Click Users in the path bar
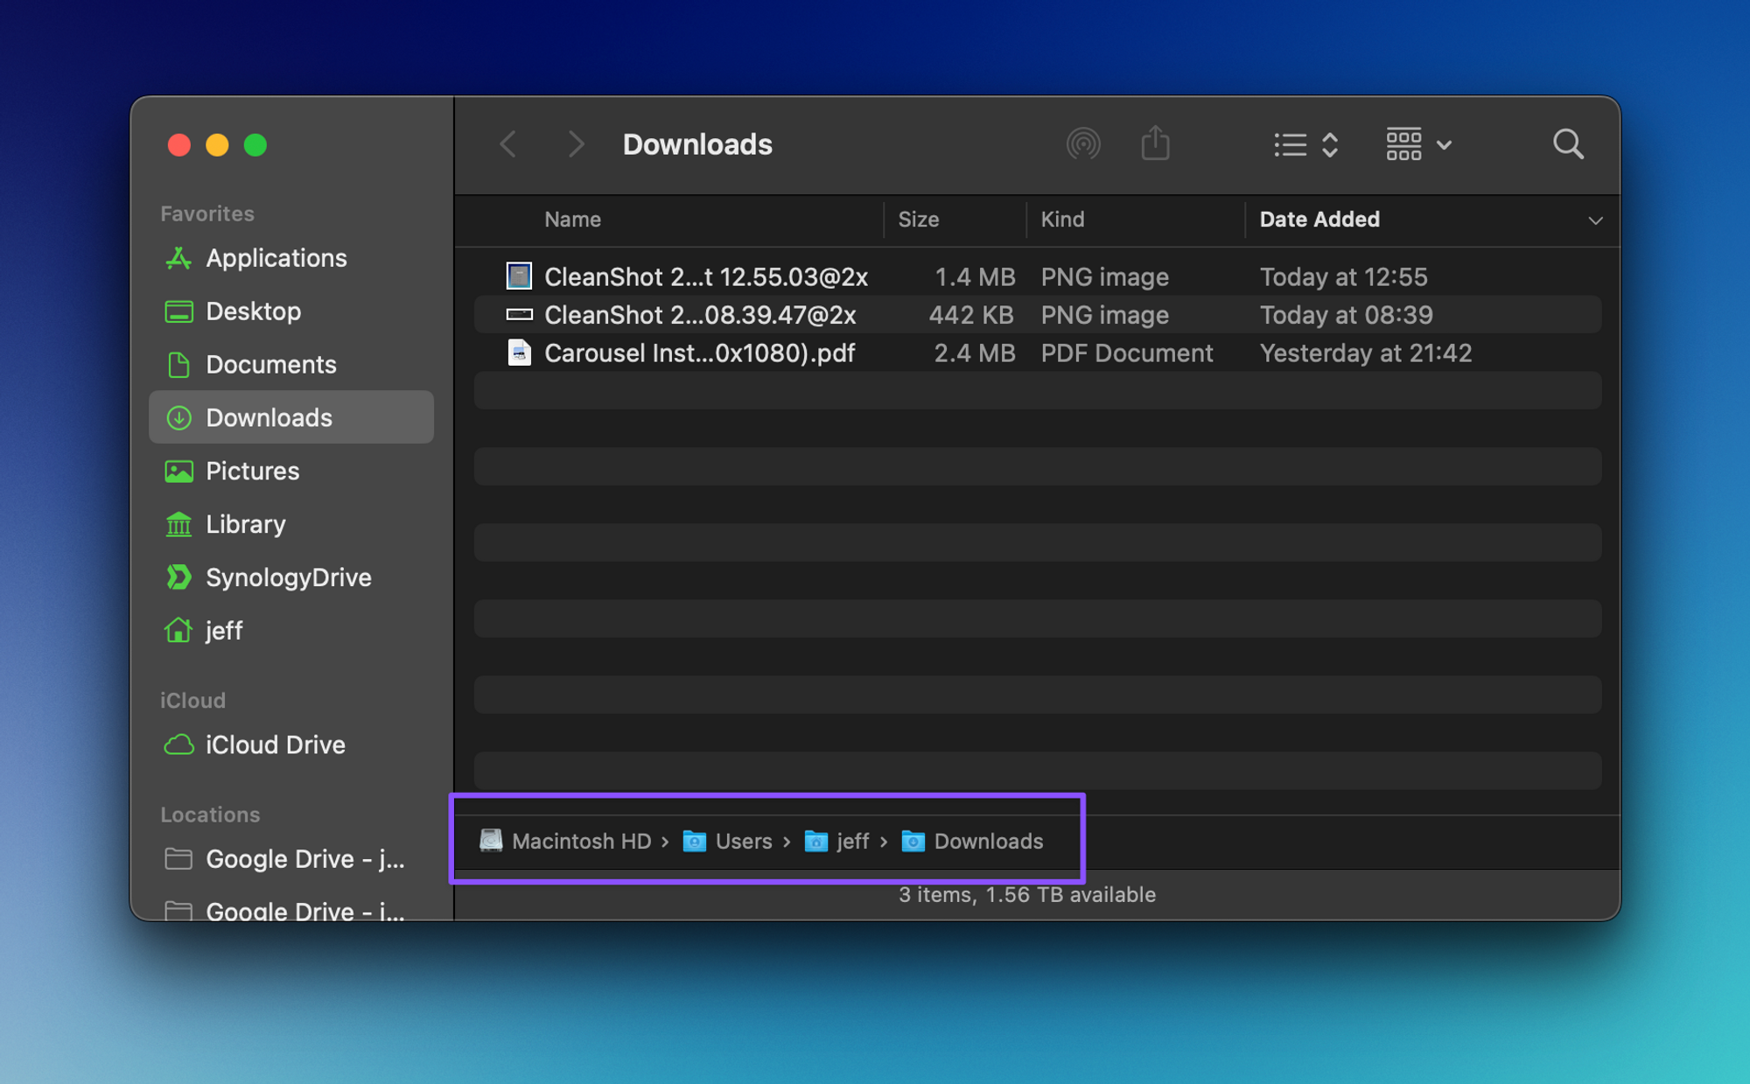Image resolution: width=1750 pixels, height=1084 pixels. click(x=742, y=841)
